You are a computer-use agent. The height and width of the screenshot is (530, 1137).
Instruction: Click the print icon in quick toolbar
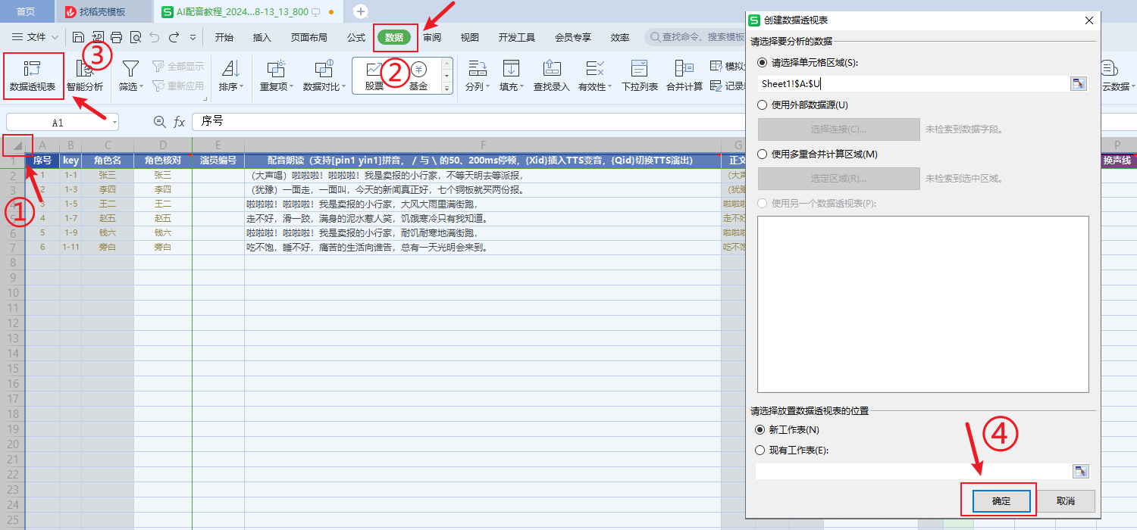[x=116, y=37]
